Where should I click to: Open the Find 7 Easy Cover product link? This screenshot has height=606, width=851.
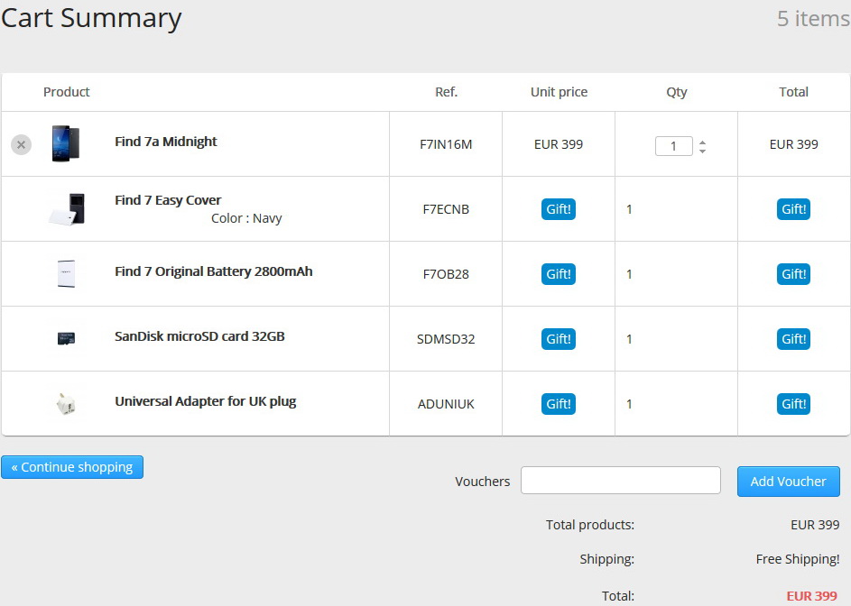(168, 200)
